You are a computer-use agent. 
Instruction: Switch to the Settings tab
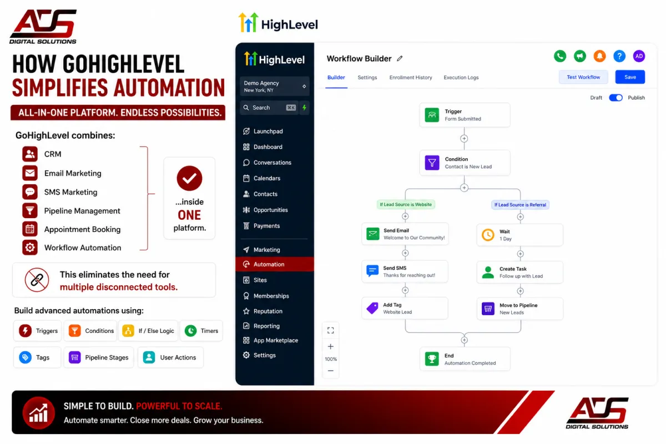pos(367,78)
